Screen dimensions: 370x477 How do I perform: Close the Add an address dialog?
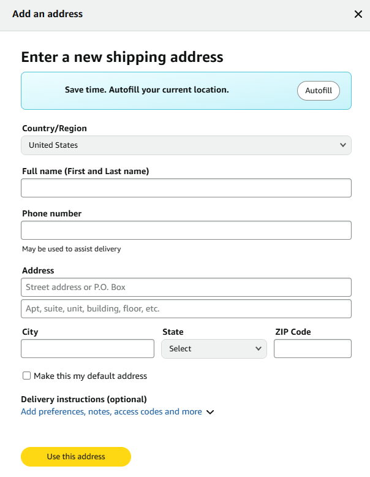pos(358,14)
